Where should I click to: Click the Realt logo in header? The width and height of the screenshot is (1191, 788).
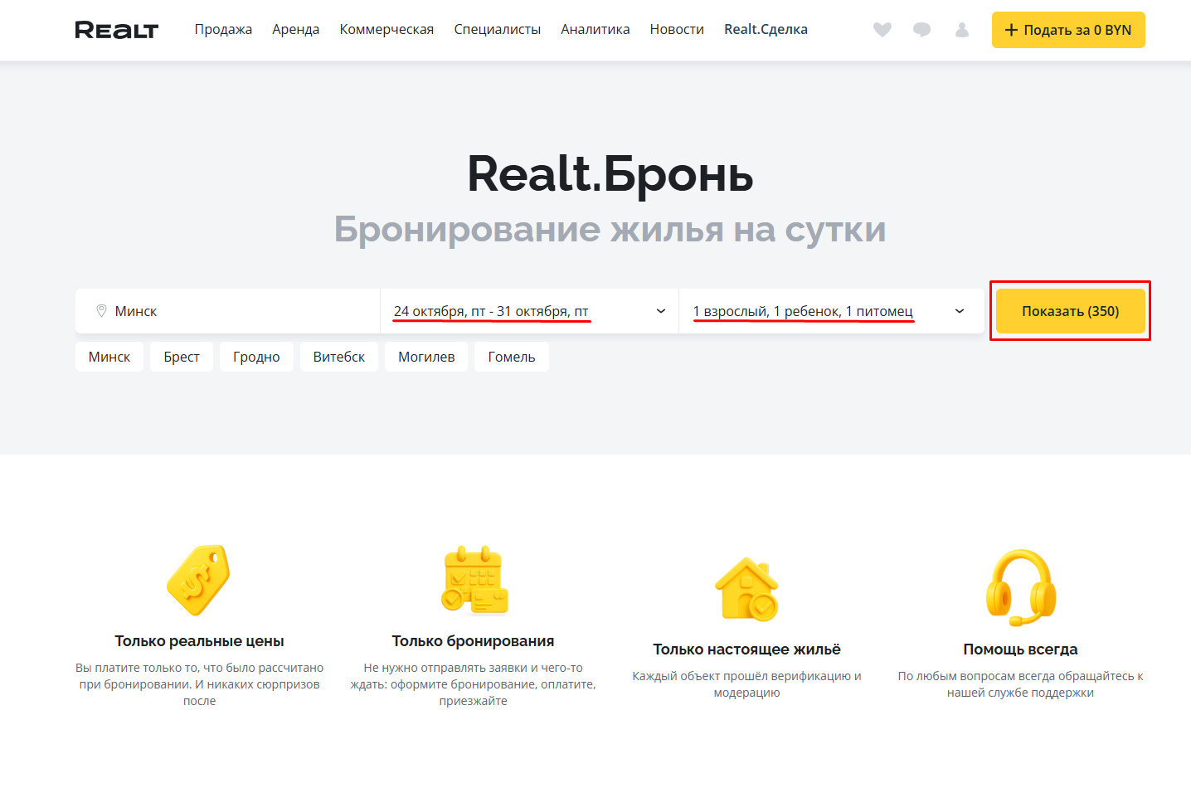coord(116,30)
